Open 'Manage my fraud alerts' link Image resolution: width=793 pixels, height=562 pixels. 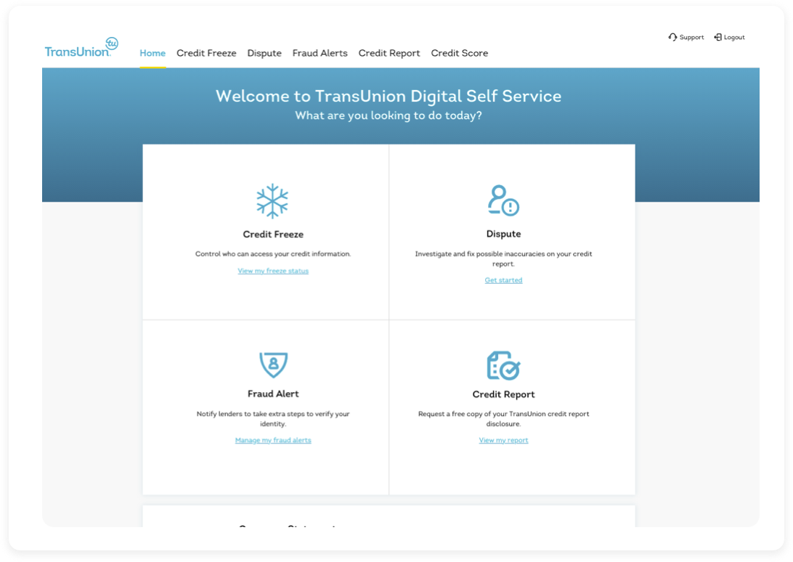click(273, 439)
